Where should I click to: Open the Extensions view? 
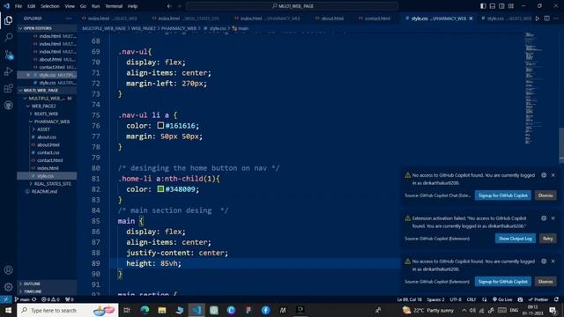[x=8, y=88]
